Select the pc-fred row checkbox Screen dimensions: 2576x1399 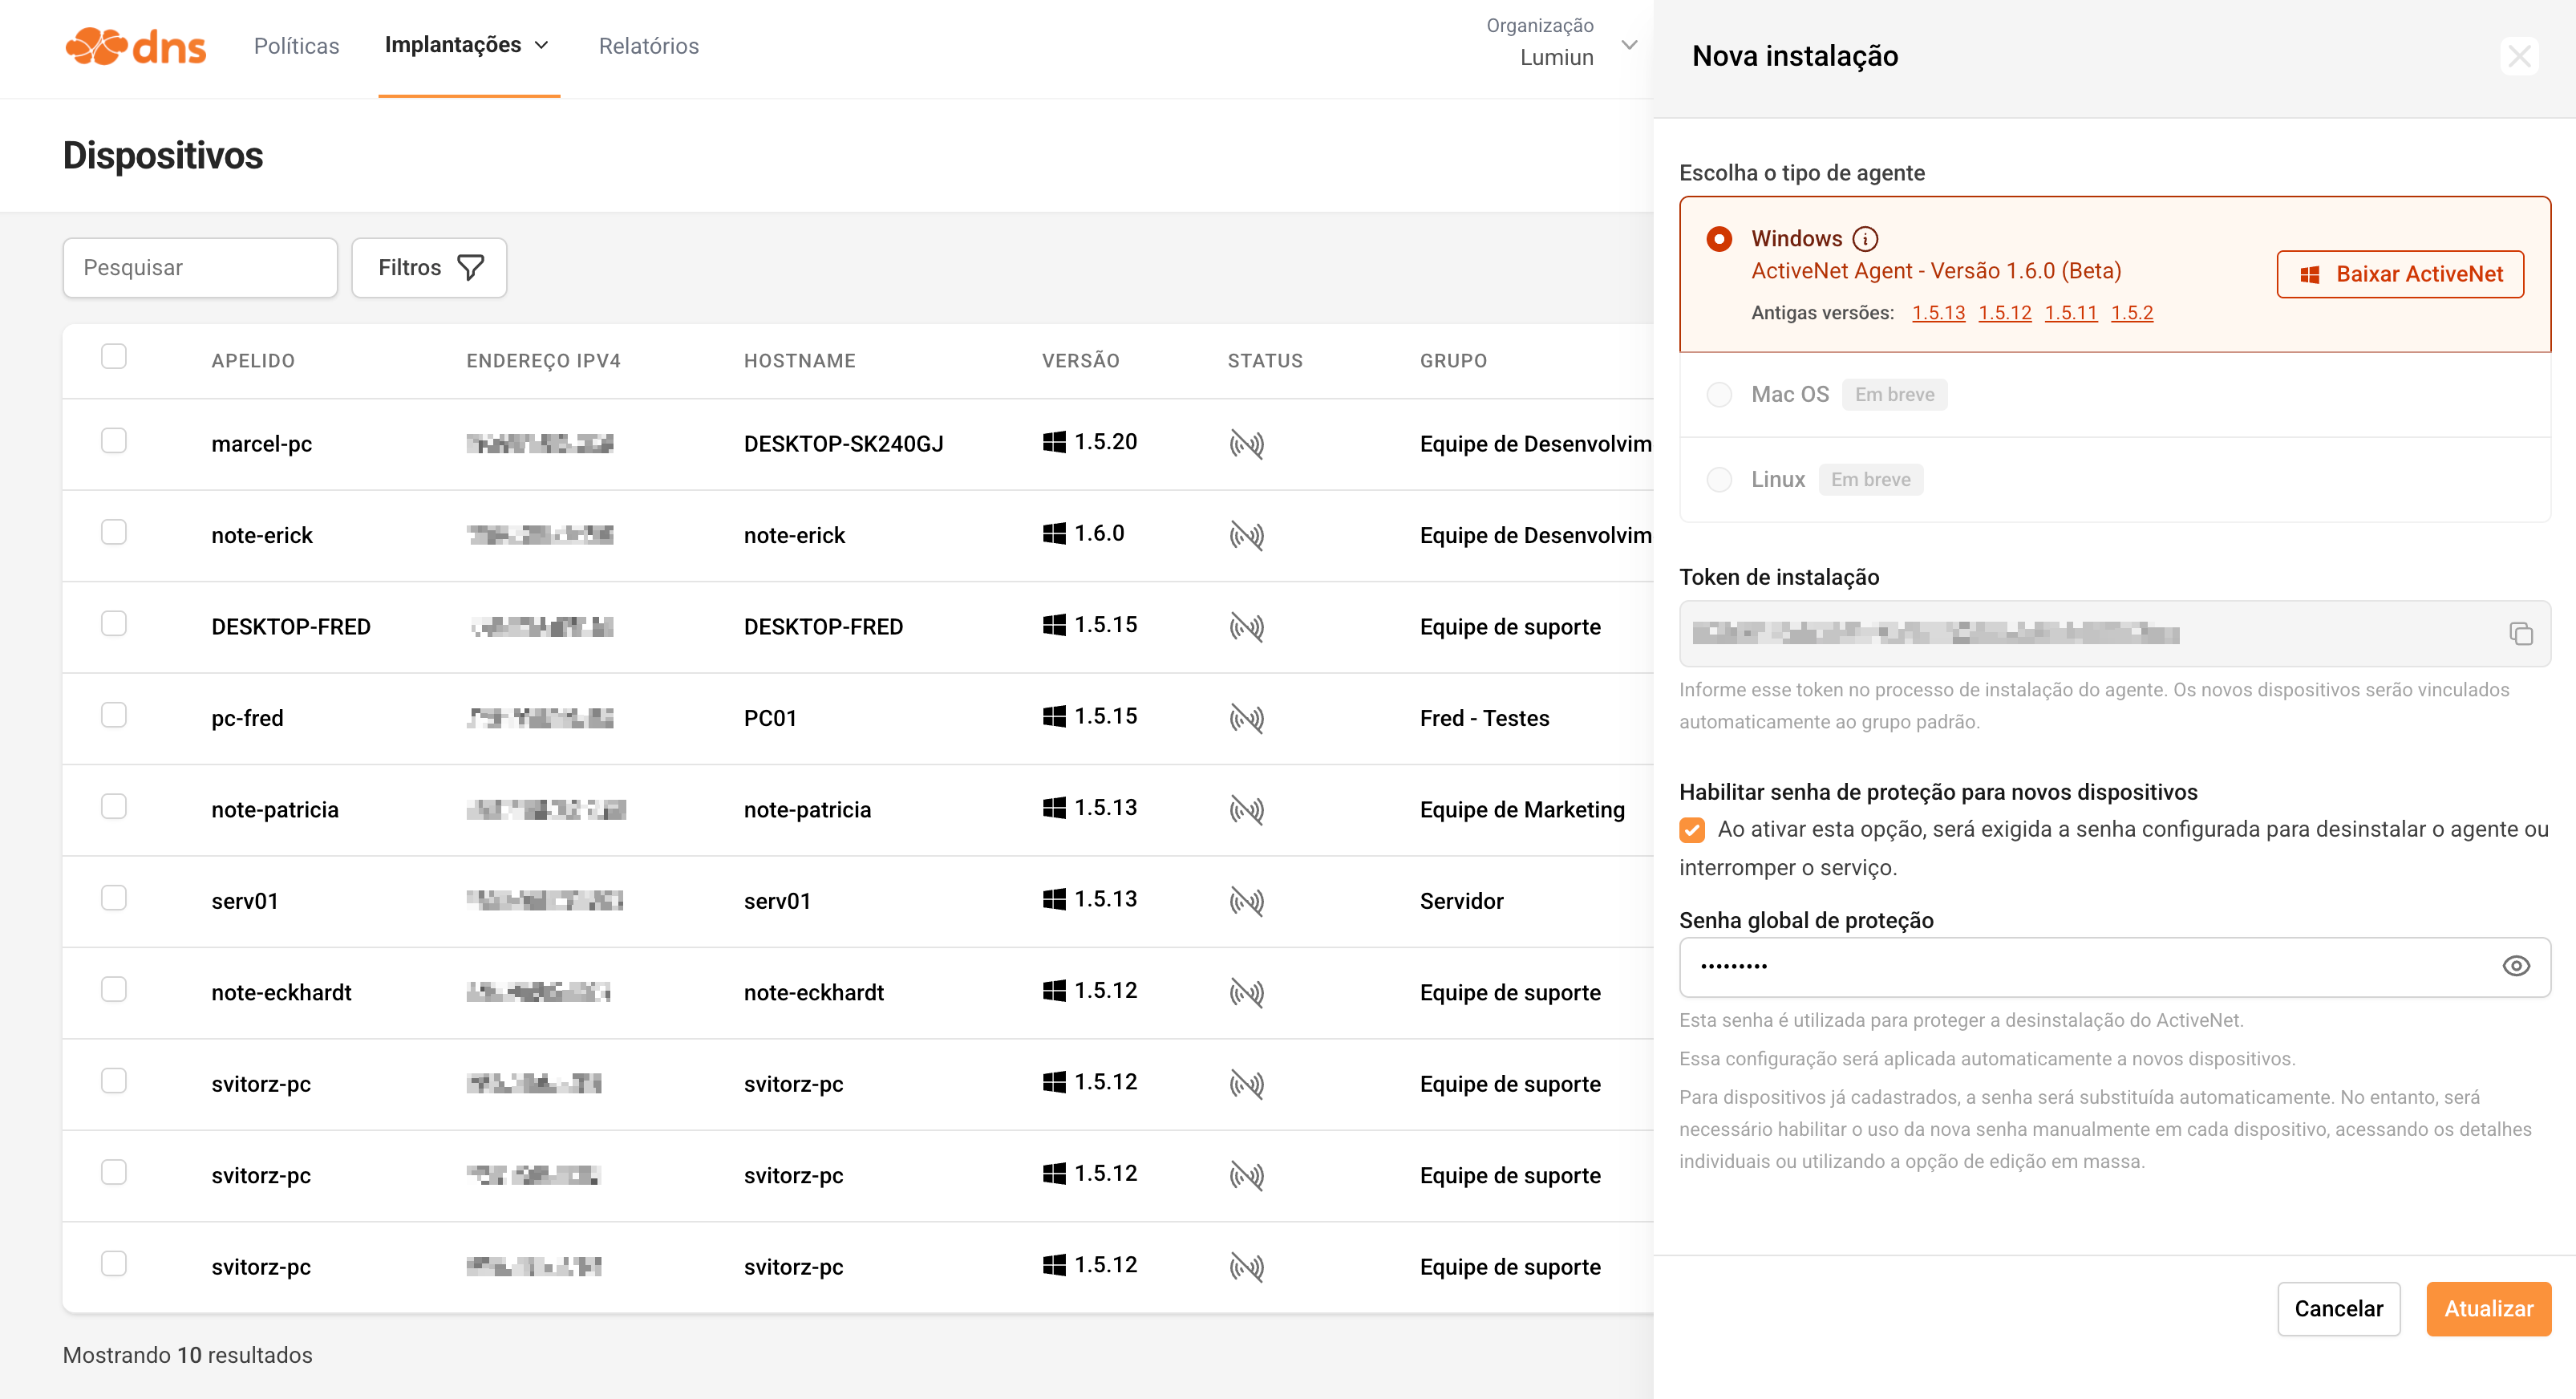tap(114, 715)
